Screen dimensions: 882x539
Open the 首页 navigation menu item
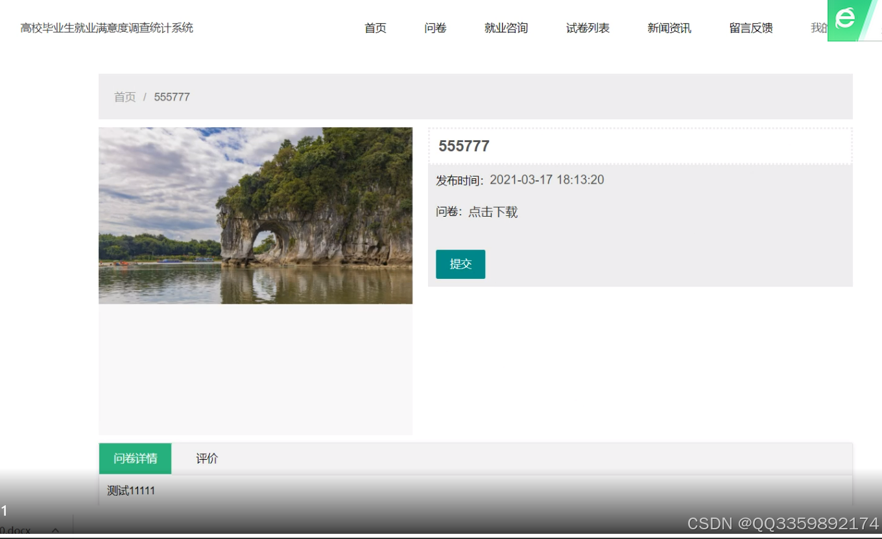tap(375, 28)
